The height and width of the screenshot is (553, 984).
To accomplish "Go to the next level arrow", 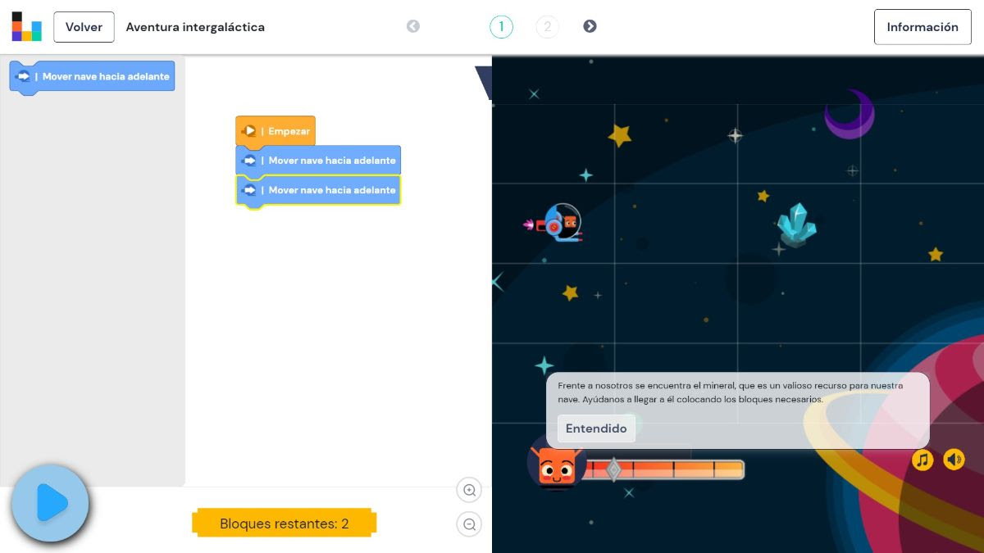I will (x=590, y=26).
